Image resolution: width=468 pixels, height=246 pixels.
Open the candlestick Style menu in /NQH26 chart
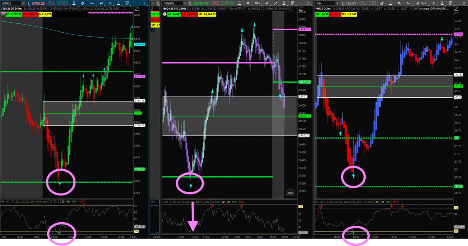pos(267,3)
